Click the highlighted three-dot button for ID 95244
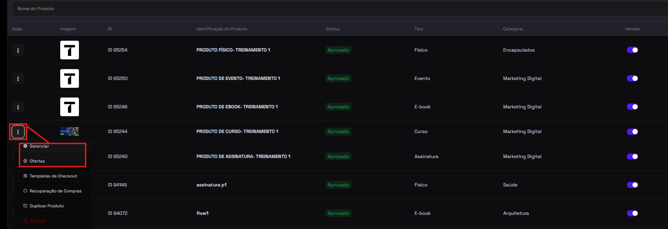The height and width of the screenshot is (229, 668). pos(18,131)
